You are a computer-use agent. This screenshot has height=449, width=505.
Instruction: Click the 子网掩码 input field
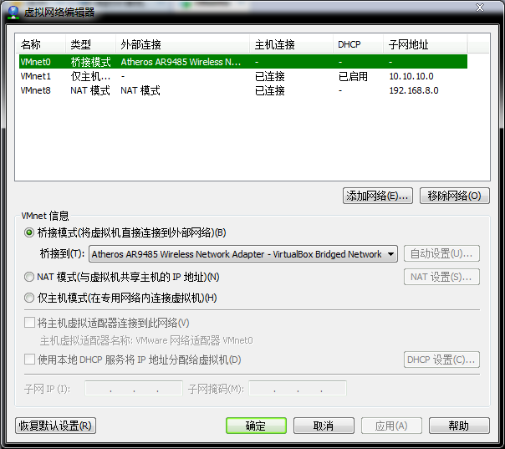tap(298, 389)
